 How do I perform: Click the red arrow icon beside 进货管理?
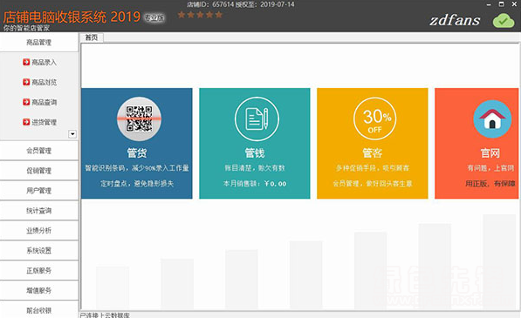coord(26,122)
